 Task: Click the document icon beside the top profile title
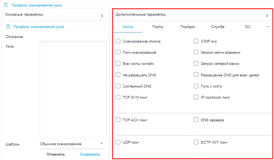[6, 5]
